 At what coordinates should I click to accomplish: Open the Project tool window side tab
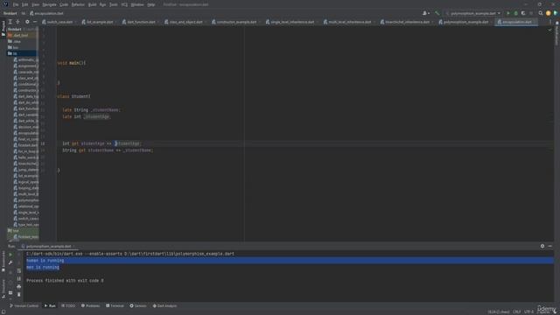3,29
